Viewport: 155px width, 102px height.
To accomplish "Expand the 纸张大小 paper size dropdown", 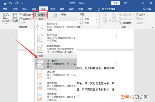I will point(26,19).
